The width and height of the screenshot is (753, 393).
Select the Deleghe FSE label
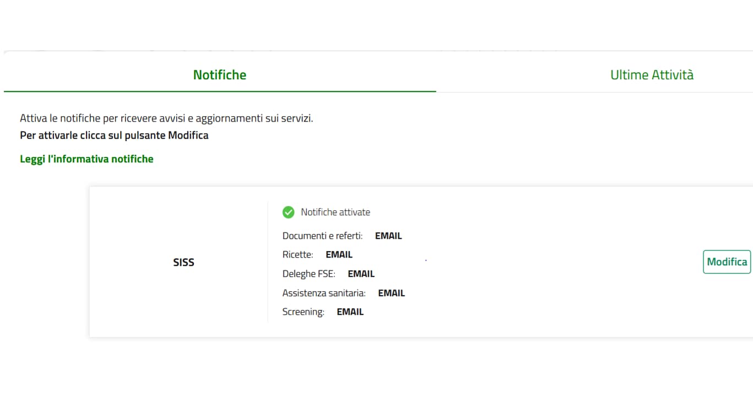click(x=308, y=274)
